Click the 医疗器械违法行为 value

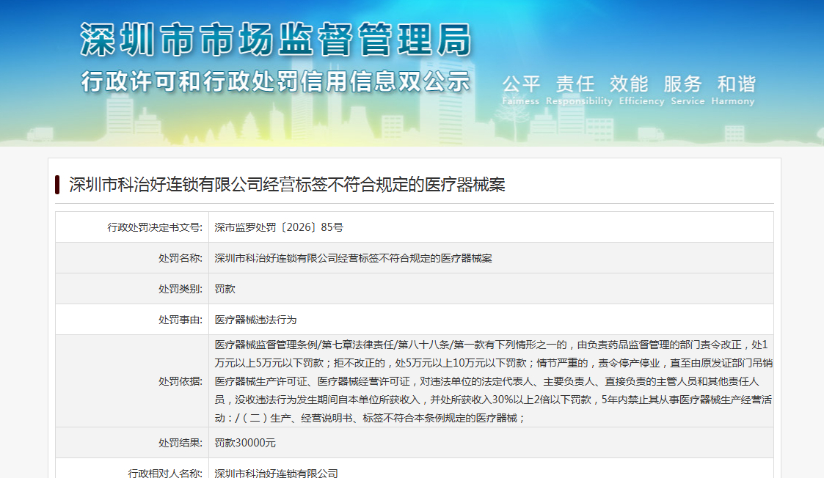coord(255,320)
